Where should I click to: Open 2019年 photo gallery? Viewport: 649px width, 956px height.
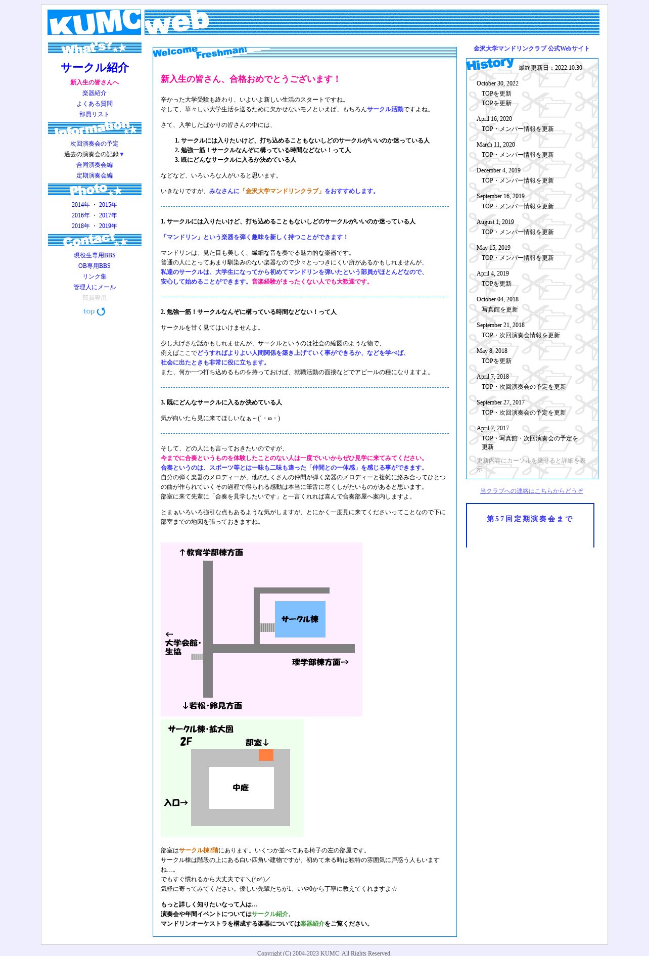(108, 226)
